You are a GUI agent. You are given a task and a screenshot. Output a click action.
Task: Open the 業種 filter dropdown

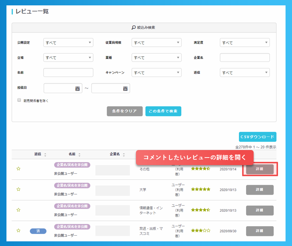point(156,57)
